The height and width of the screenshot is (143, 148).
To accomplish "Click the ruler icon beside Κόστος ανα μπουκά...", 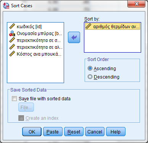I will (x=12, y=54).
